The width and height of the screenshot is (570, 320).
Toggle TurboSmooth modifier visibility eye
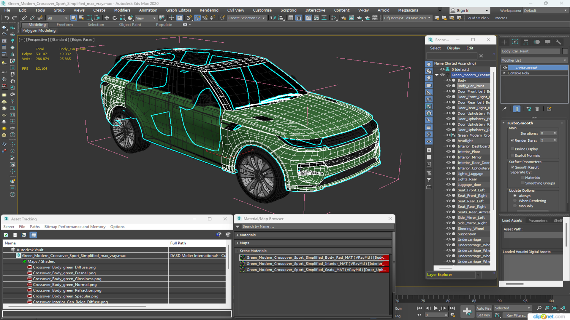505,68
